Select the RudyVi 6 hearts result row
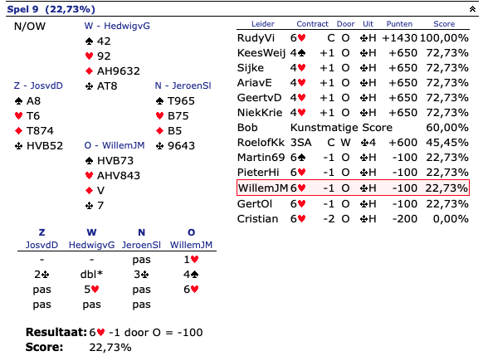 point(353,38)
